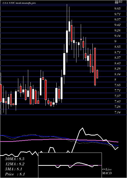Screen dimensions: 127x178
Task: Select the 7.43 price axis label
Action: 117,101
